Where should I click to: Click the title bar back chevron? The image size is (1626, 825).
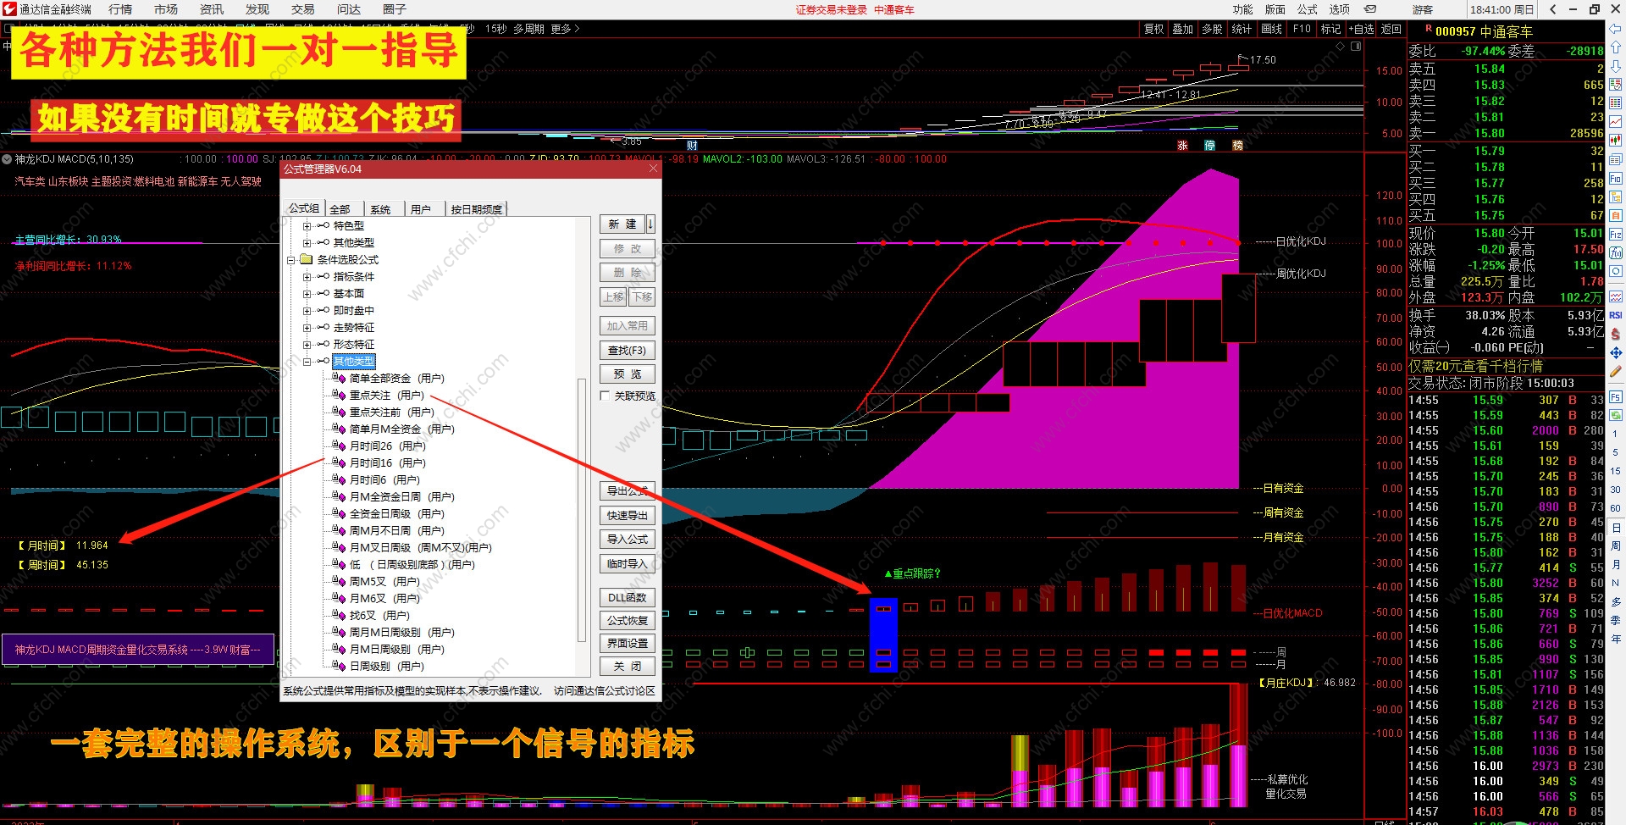[x=1552, y=9]
